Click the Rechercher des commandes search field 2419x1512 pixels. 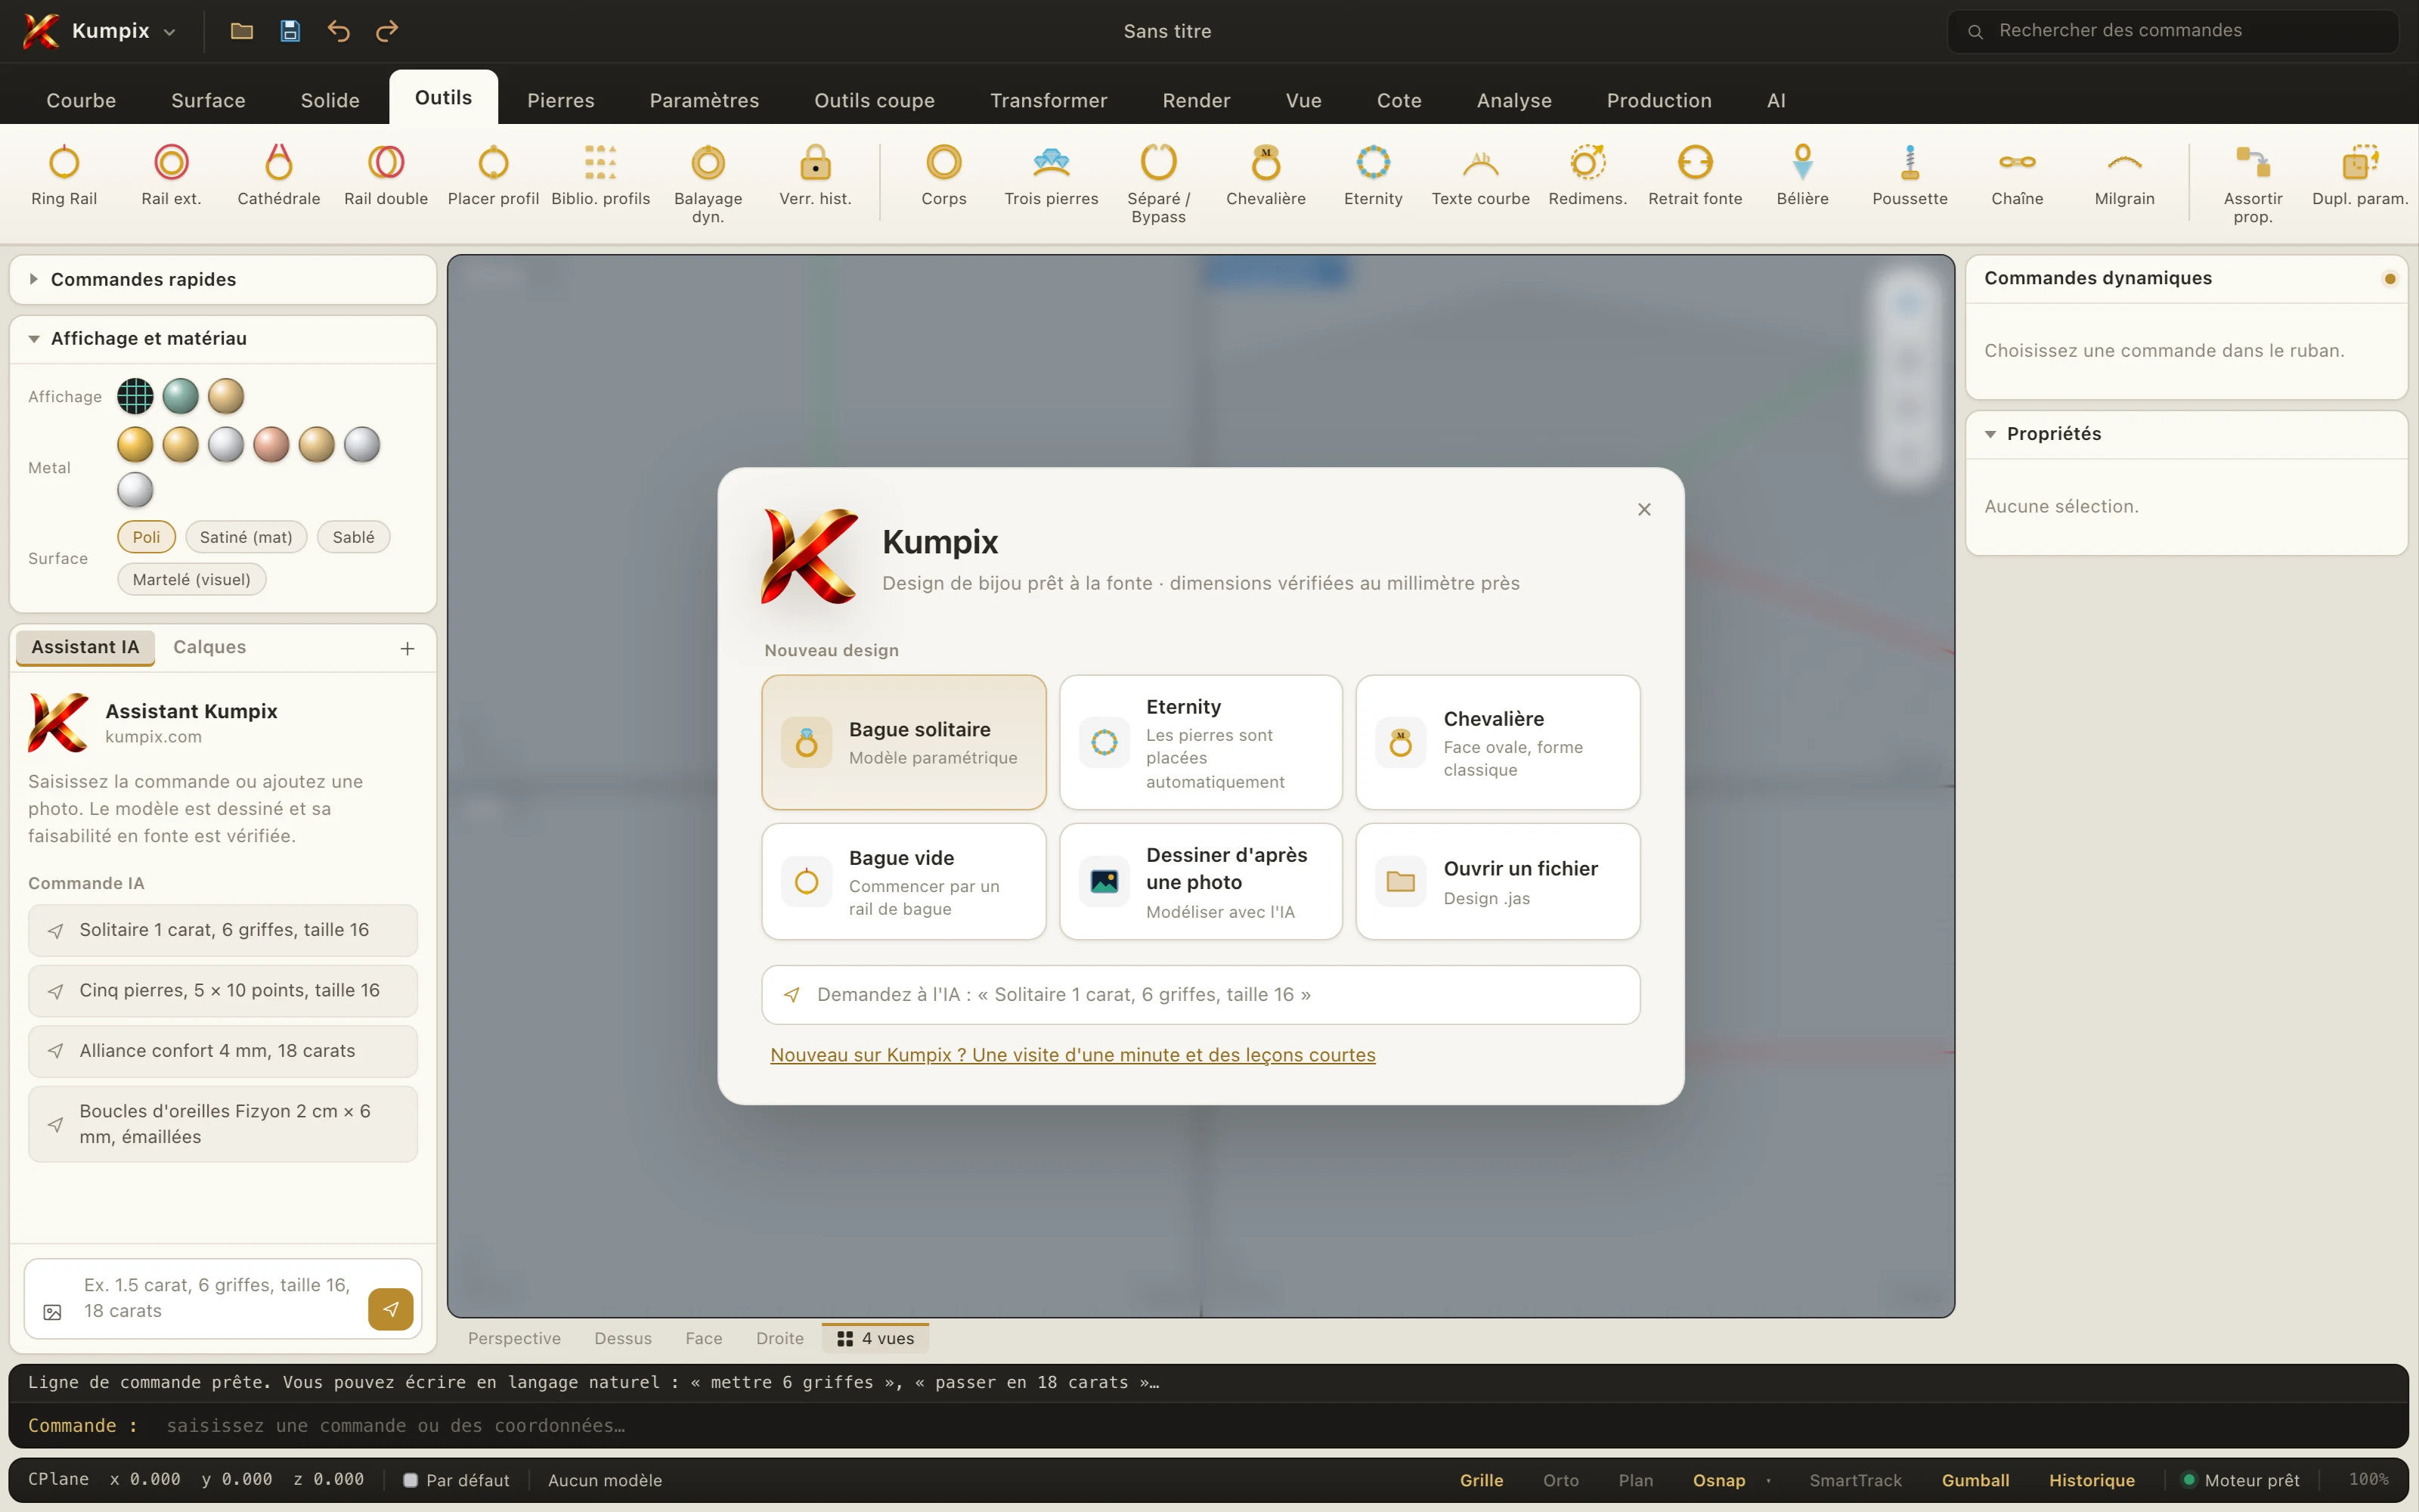click(2172, 31)
